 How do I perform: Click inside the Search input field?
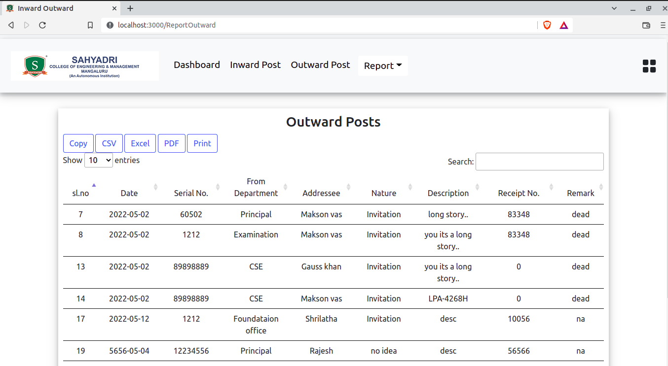[539, 161]
